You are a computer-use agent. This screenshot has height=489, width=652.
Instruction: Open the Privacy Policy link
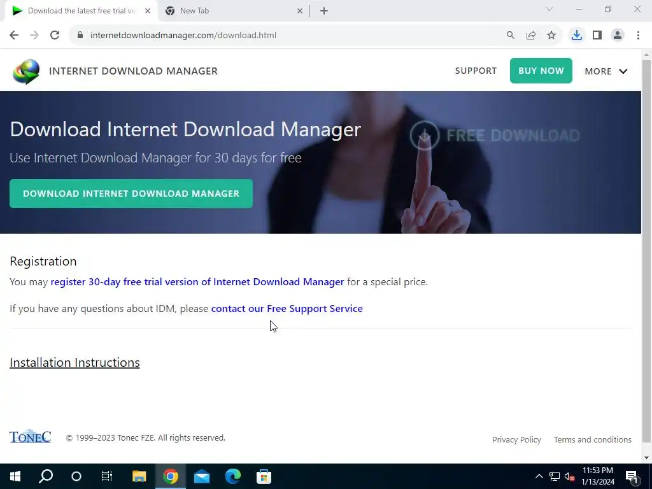point(516,439)
